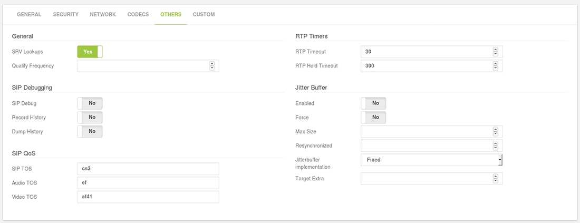Toggle the Jitter Buffer Force switch
580x223 pixels.
click(373, 117)
